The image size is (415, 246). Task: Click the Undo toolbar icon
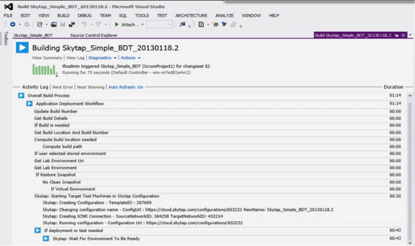[x=84, y=24]
